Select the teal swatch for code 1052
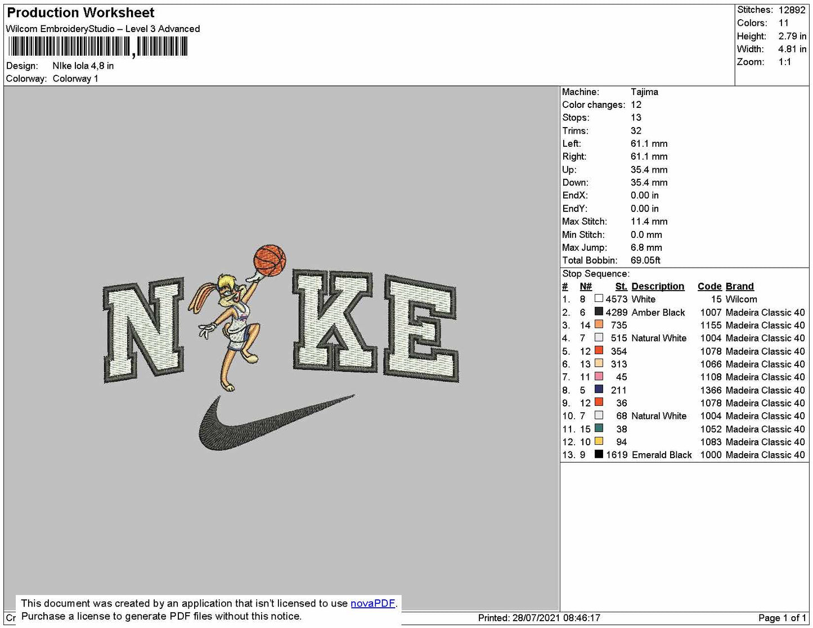 click(599, 428)
